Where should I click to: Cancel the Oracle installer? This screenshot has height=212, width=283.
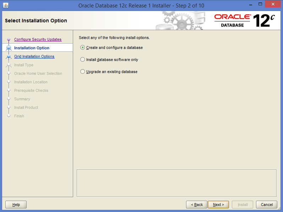click(x=267, y=205)
